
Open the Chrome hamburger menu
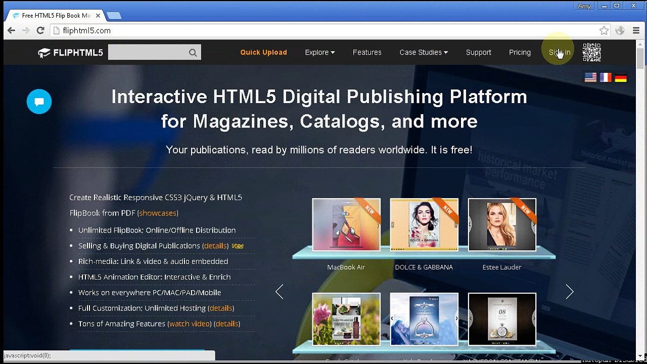[x=636, y=30]
